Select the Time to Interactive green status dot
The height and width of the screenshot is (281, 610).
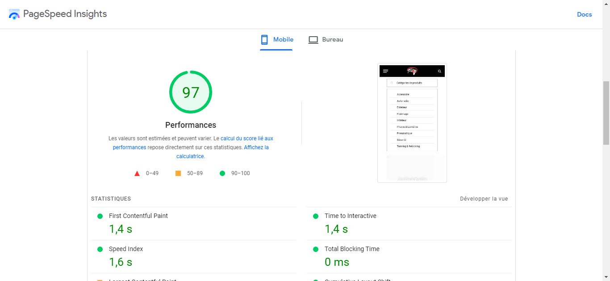(x=316, y=216)
